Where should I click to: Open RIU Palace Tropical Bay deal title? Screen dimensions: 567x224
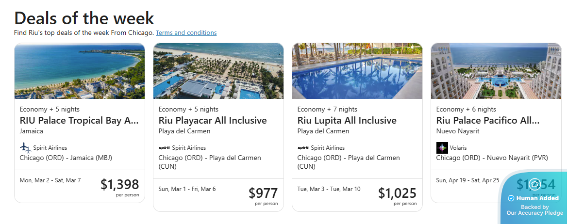coord(79,120)
